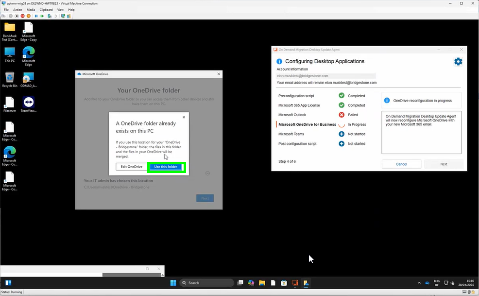The height and width of the screenshot is (296, 479).
Task: Select the TeamViewer desktop icon
Action: click(29, 104)
